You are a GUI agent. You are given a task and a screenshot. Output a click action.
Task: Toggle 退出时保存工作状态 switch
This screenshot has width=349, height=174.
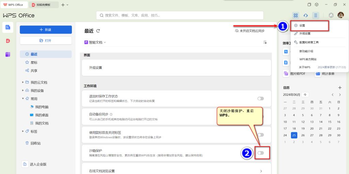pyautogui.click(x=261, y=99)
